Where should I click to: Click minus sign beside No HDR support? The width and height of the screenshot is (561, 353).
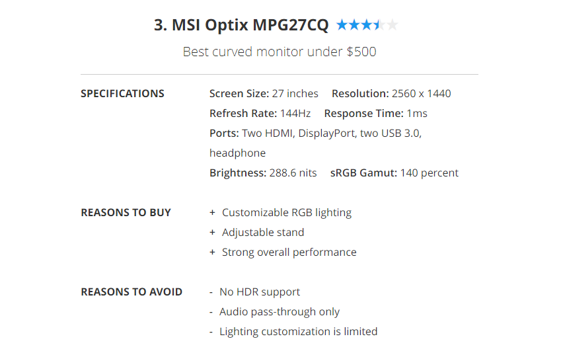click(211, 292)
